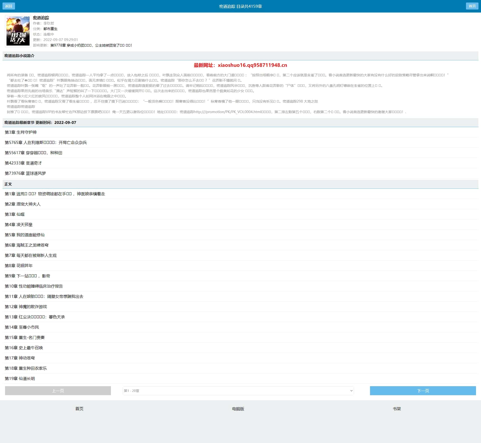Open 第15章 重生-名门贵妻

coord(25,337)
